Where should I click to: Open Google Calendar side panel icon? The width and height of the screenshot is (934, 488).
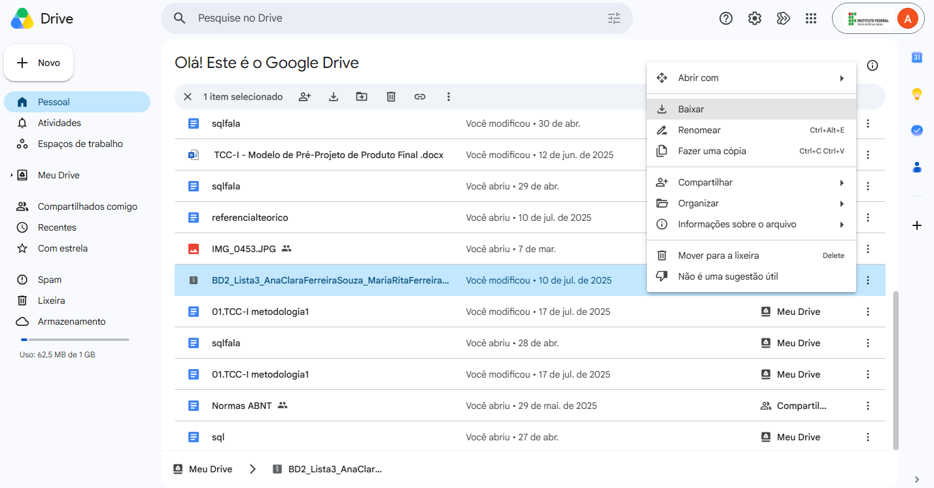[x=917, y=57]
